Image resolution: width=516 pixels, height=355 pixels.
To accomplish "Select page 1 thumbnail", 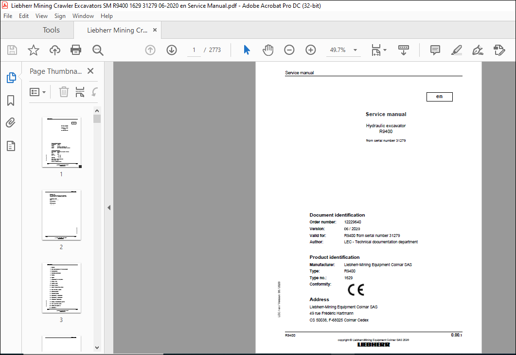I will pos(62,142).
